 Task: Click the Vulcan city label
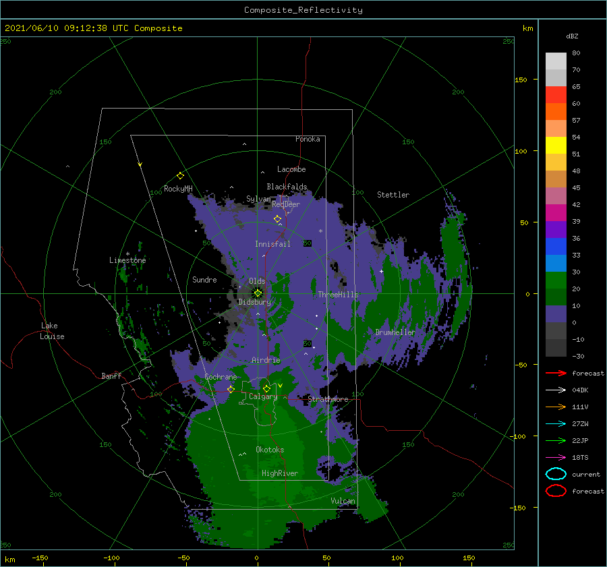click(343, 501)
